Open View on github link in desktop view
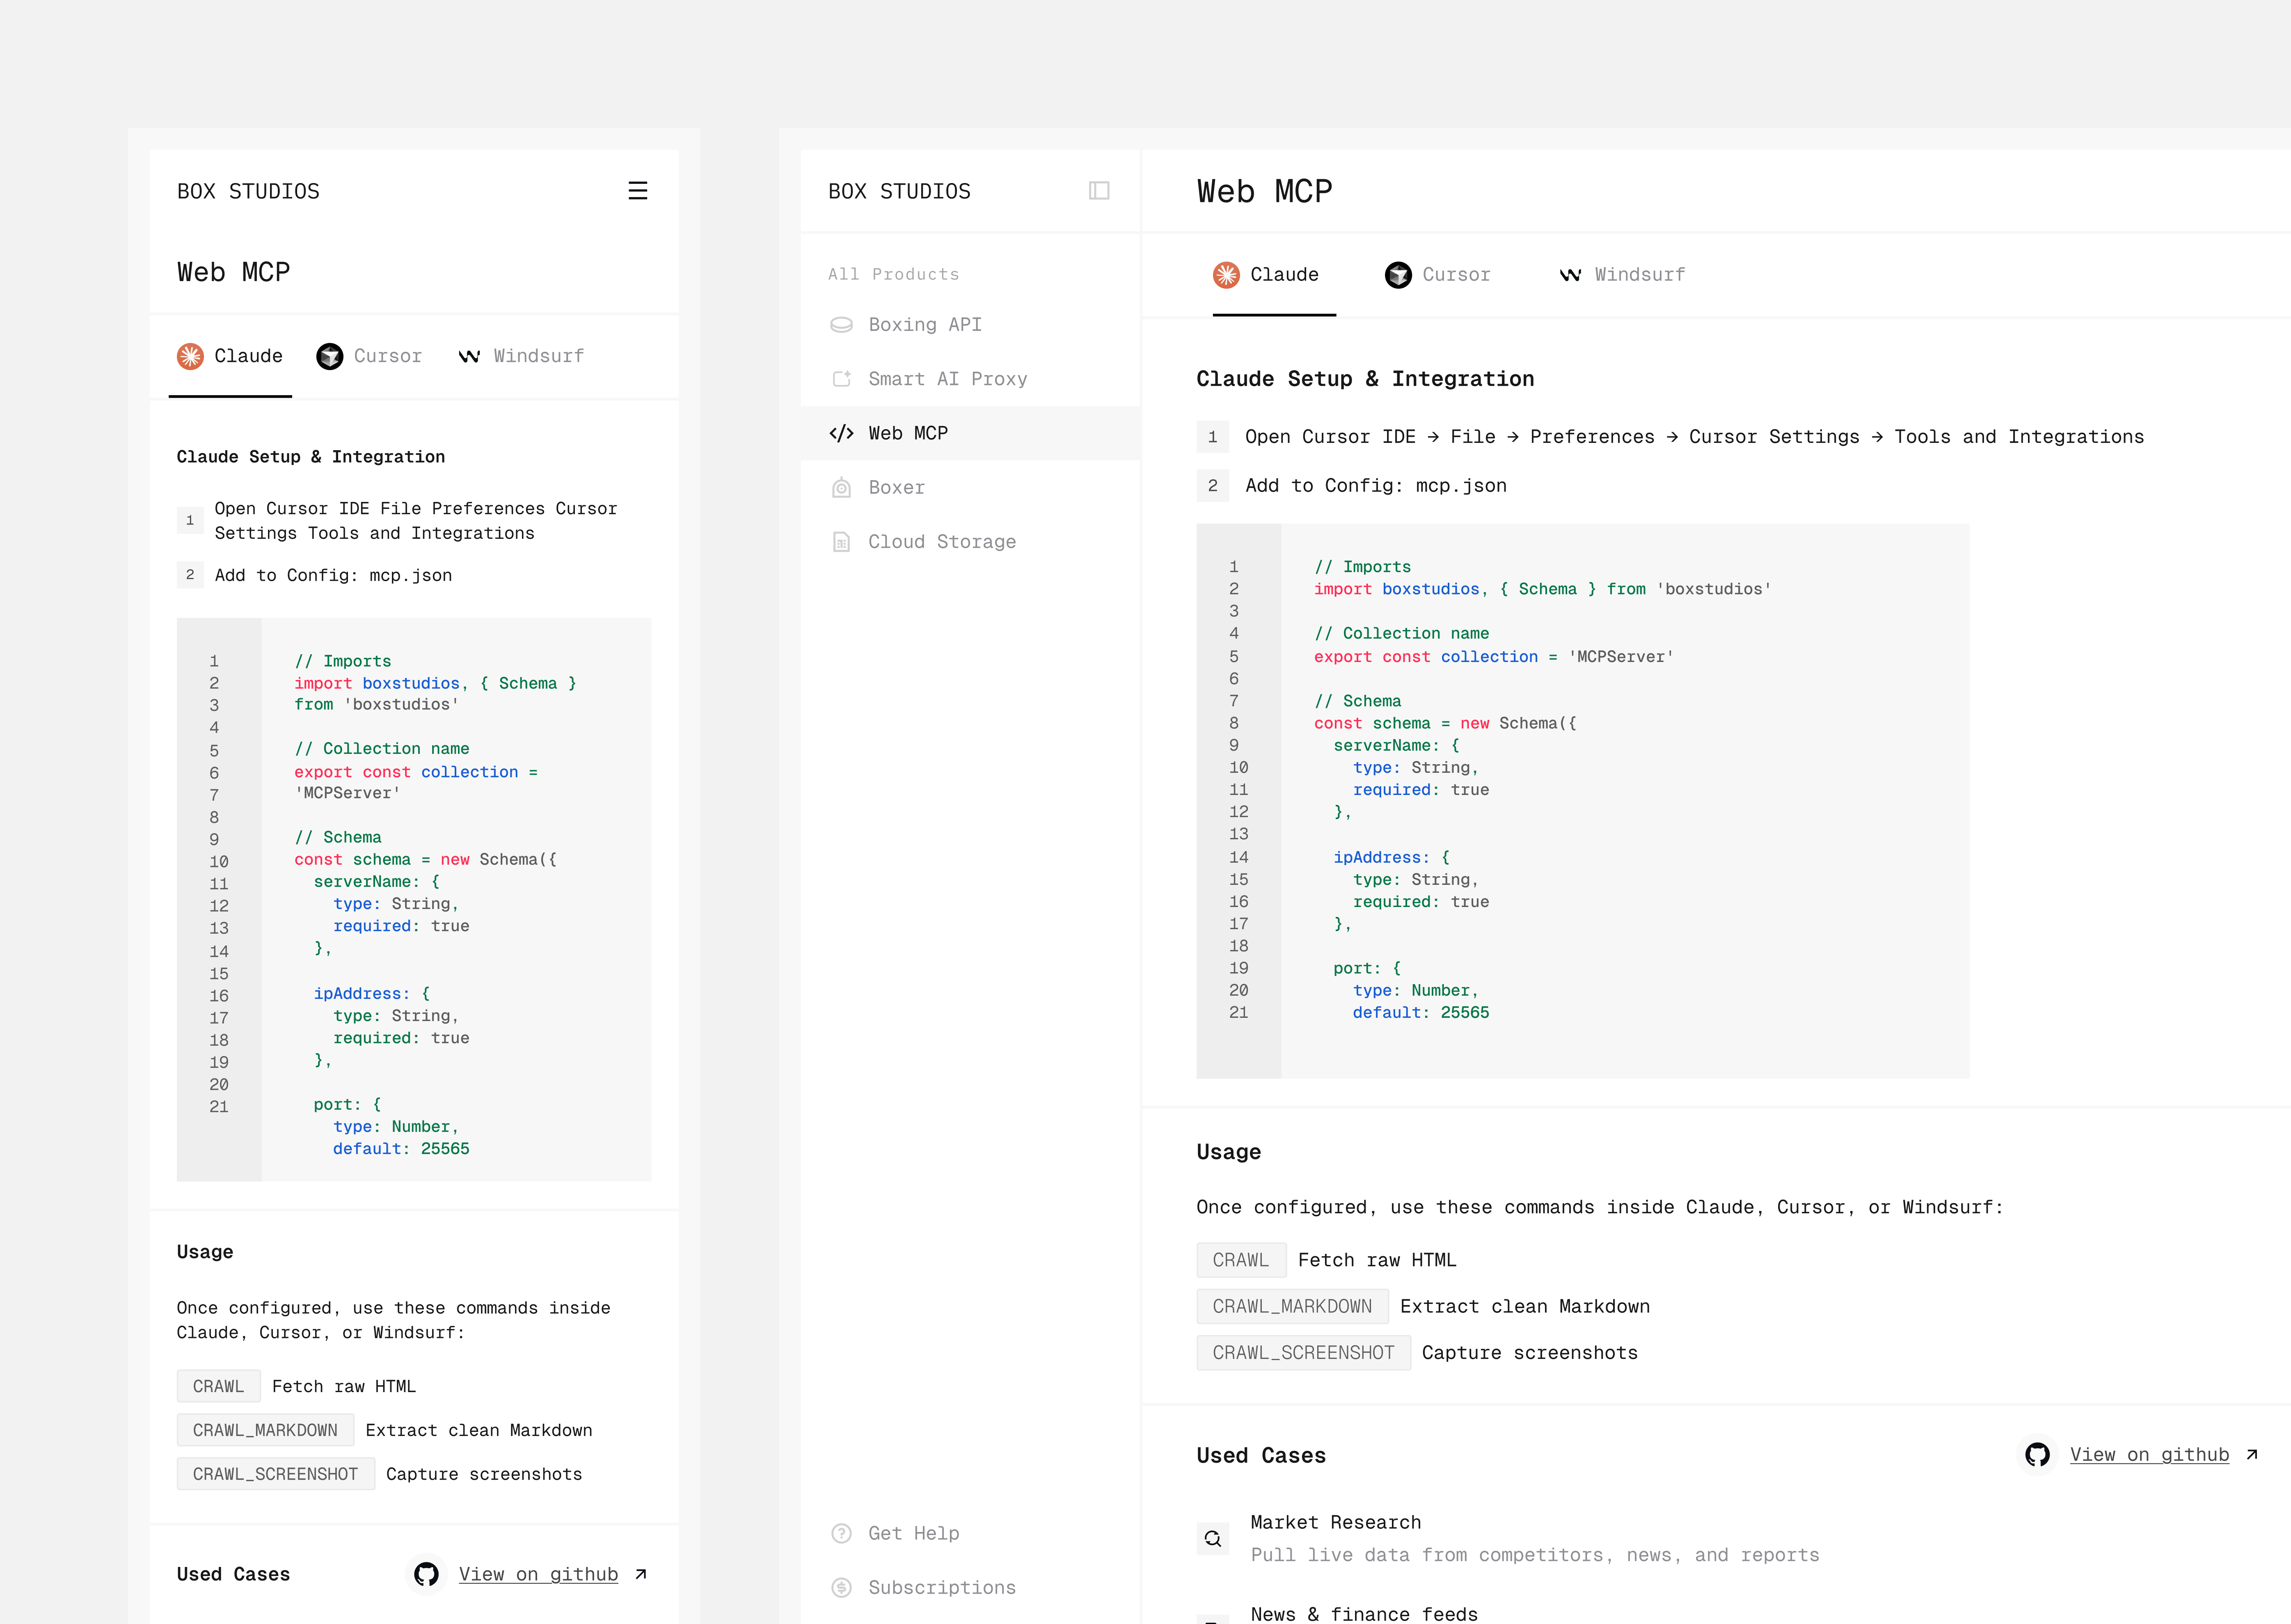Screen dimensions: 2291x1624 2149,1455
